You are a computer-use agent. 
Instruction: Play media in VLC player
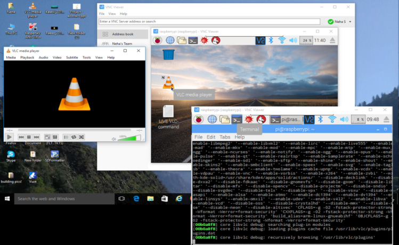click(9, 137)
